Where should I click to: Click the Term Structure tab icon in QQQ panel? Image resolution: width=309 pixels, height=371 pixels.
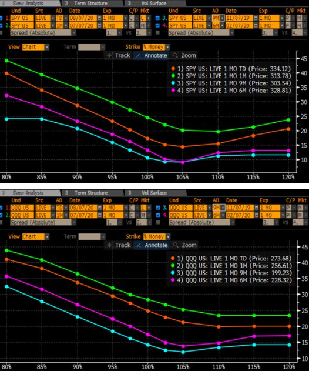(66, 193)
